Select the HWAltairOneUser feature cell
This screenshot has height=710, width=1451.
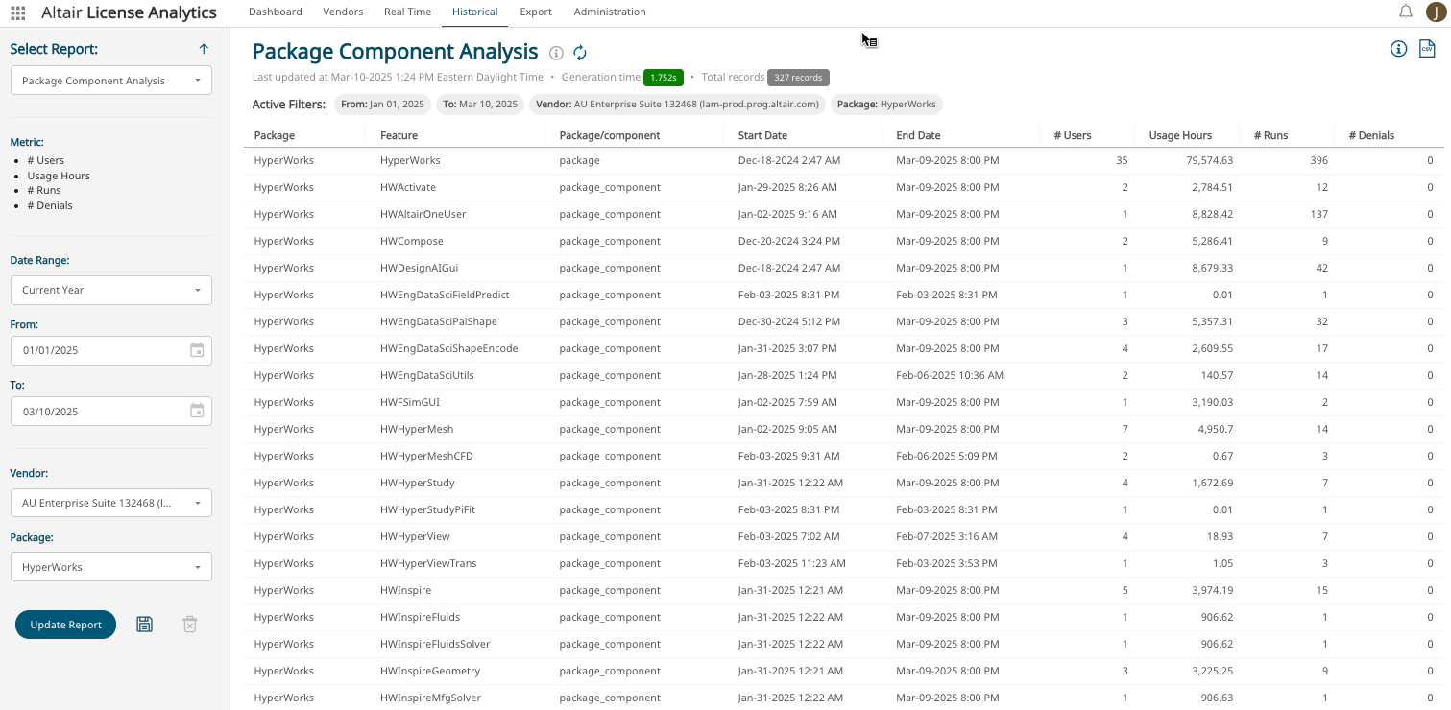tap(423, 214)
